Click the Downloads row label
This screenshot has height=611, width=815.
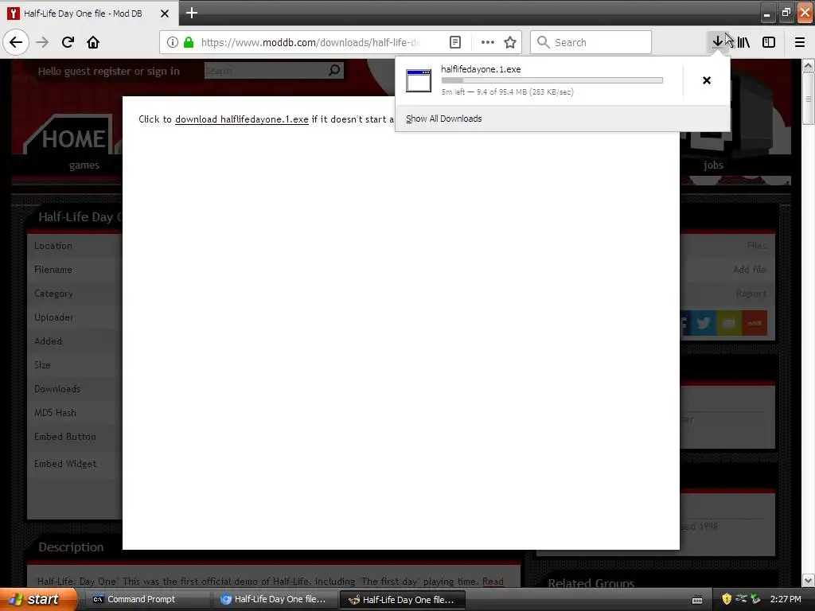(57, 388)
